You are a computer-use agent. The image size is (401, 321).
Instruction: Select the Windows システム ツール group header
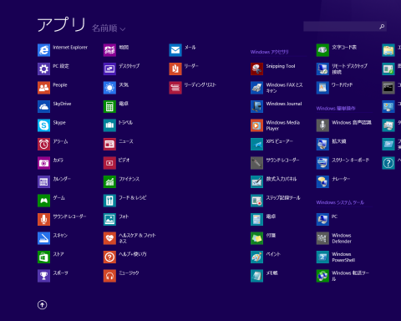[x=340, y=202]
